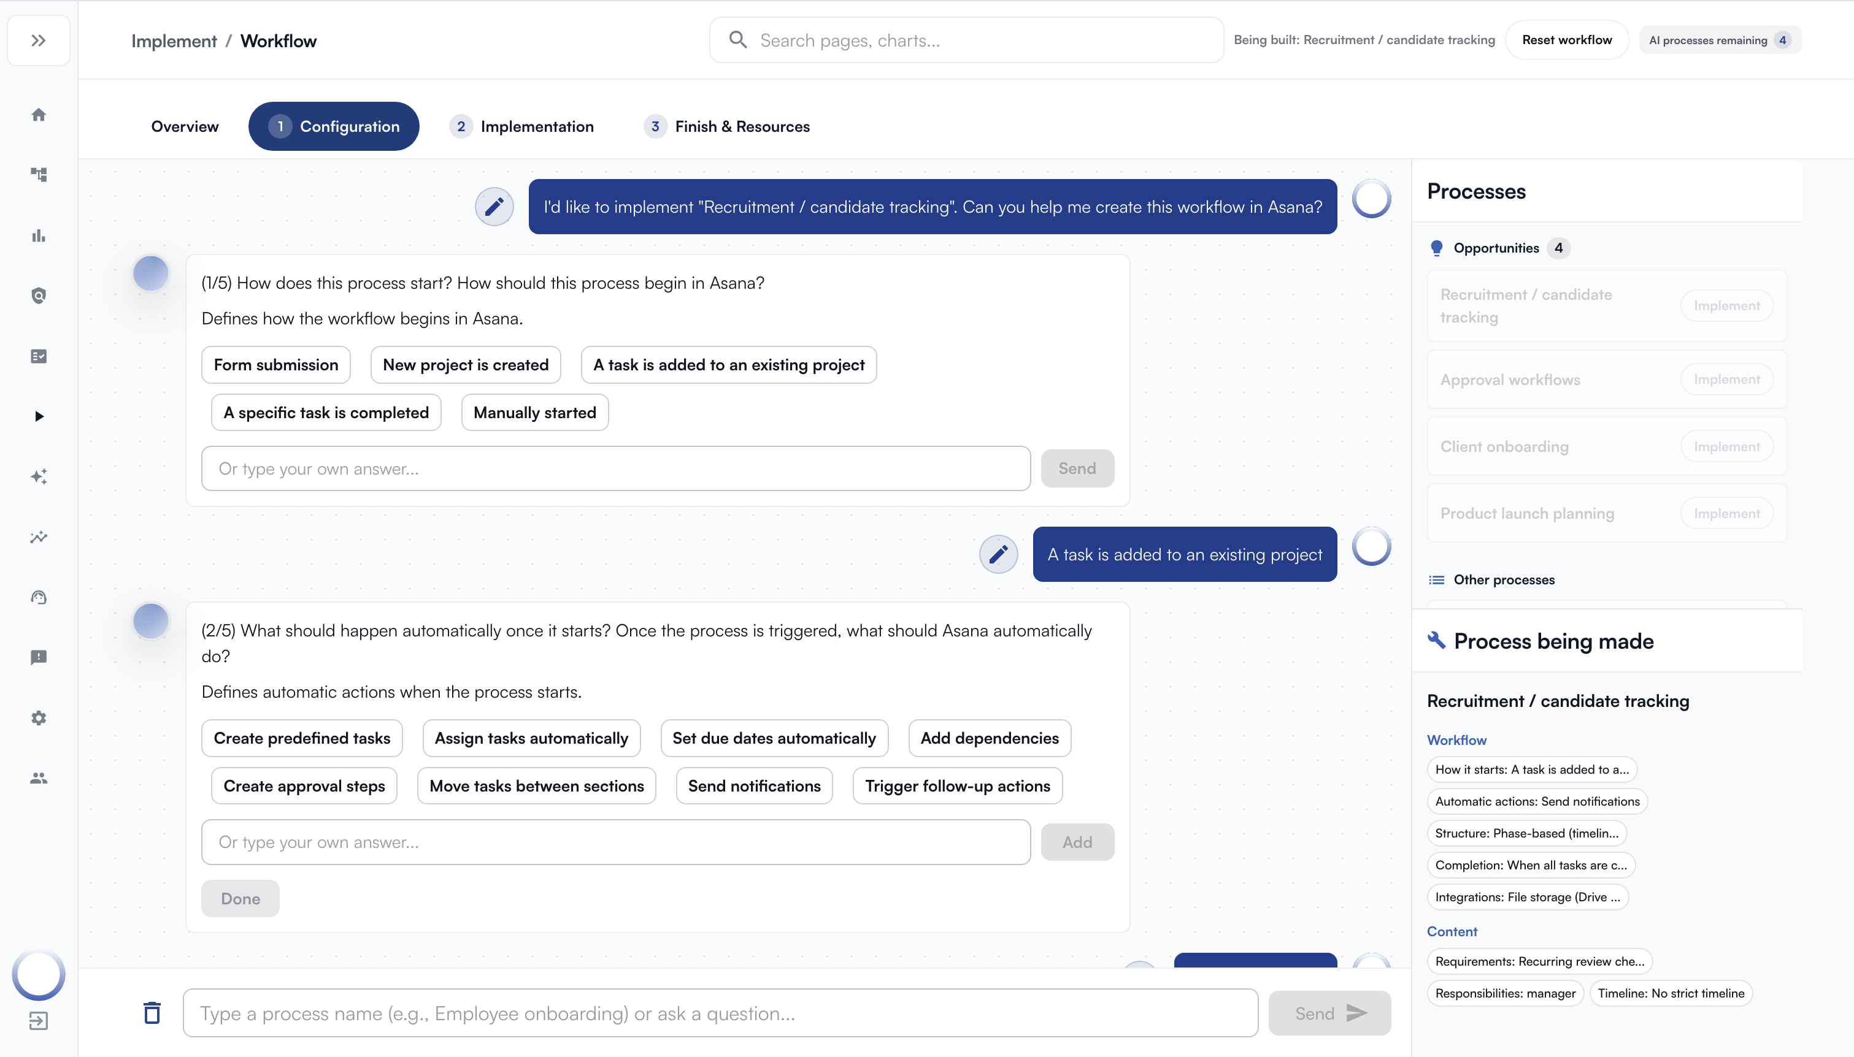Toggle Add dependencies option

pyautogui.click(x=989, y=738)
